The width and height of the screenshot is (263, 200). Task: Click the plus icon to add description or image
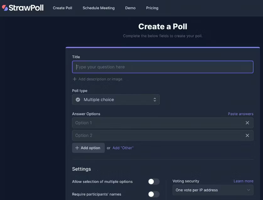point(75,79)
